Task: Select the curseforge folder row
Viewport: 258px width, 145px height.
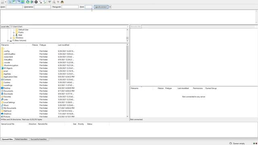Action: 37,85
